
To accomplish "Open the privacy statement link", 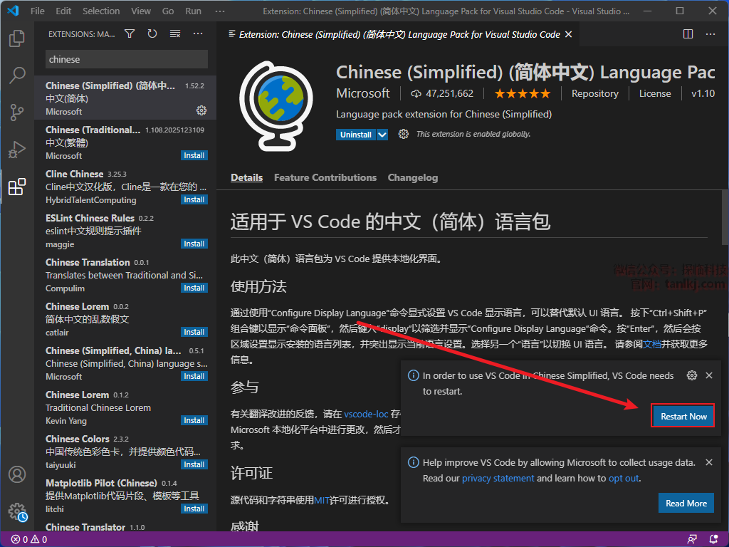I will tap(498, 479).
